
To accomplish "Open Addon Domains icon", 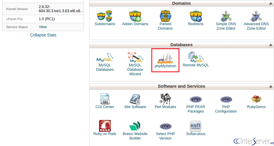I will [135, 16].
